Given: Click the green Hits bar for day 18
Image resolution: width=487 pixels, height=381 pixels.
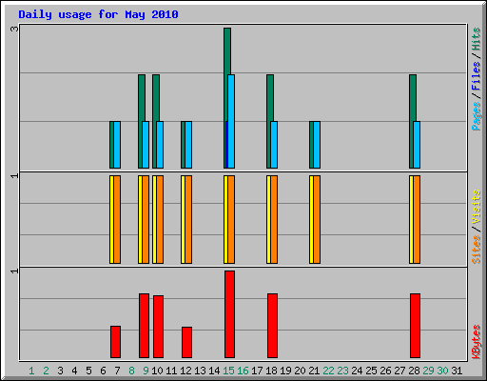Looking at the screenshot, I should pyautogui.click(x=270, y=98).
